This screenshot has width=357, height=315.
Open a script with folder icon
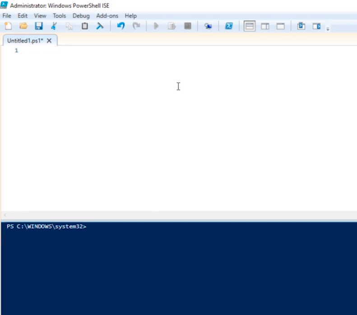[23, 26]
